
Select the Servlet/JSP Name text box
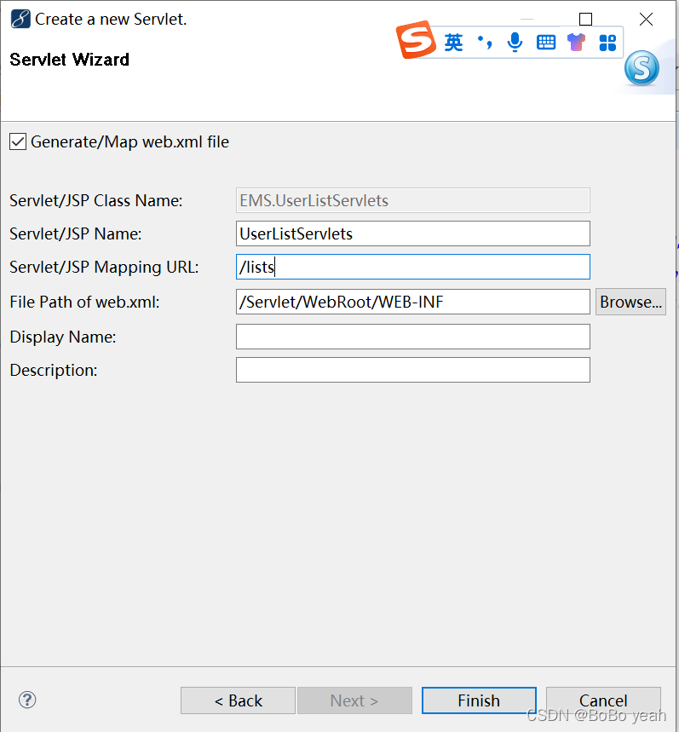412,233
